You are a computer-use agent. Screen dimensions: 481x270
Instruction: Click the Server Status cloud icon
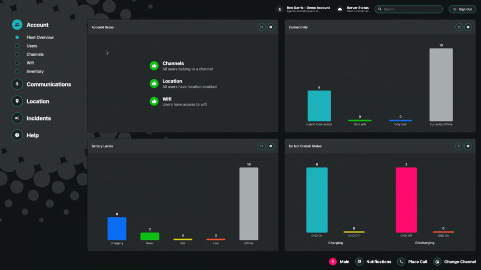click(x=340, y=9)
